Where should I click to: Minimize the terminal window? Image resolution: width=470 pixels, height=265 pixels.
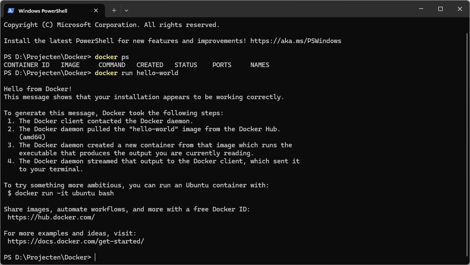pos(421,9)
